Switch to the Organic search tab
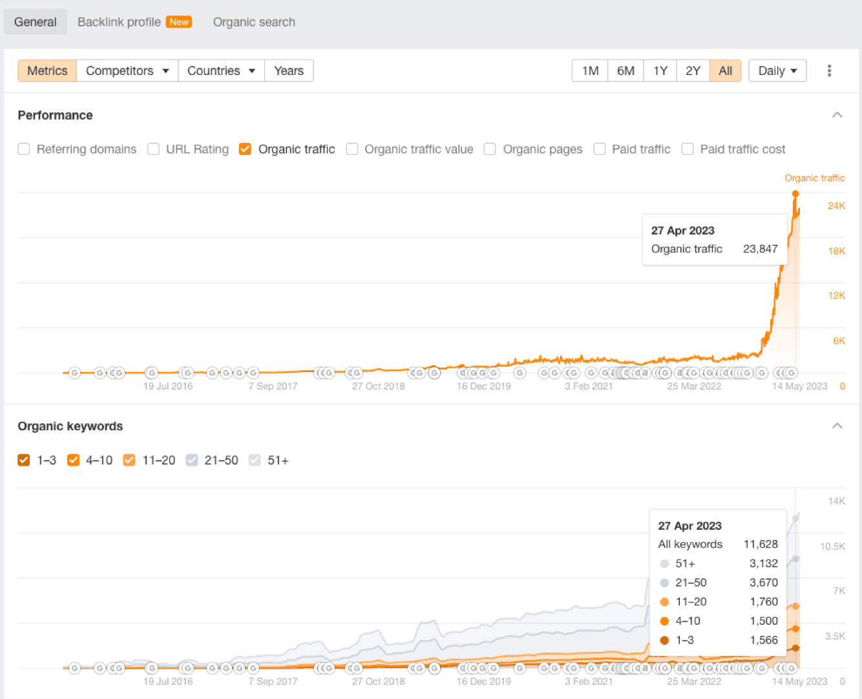The image size is (862, 699). click(x=254, y=22)
